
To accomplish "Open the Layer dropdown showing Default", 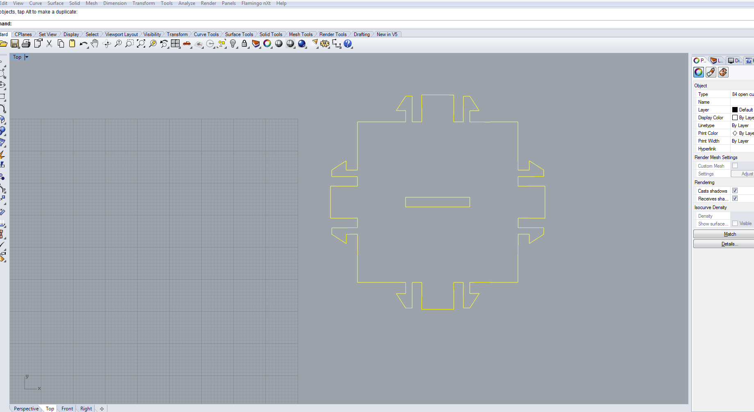I will click(x=742, y=110).
